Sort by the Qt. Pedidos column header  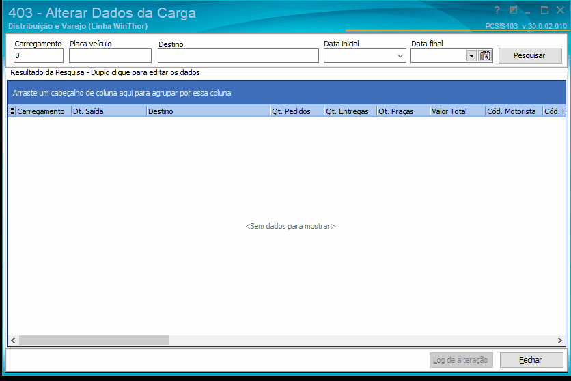click(x=297, y=111)
